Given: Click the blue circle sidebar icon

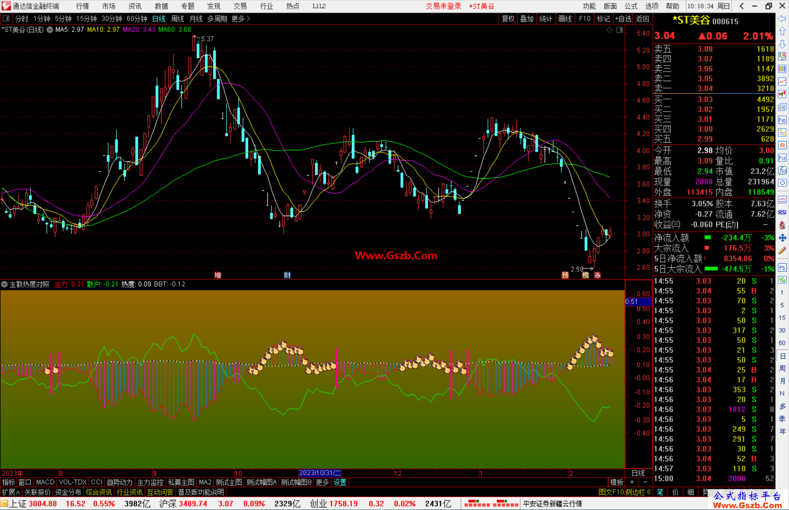Looking at the screenshot, I should (x=782, y=183).
